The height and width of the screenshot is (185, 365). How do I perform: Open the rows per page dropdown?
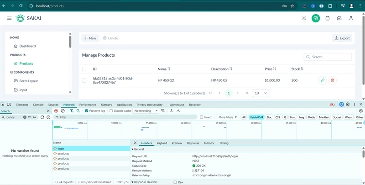click(261, 93)
